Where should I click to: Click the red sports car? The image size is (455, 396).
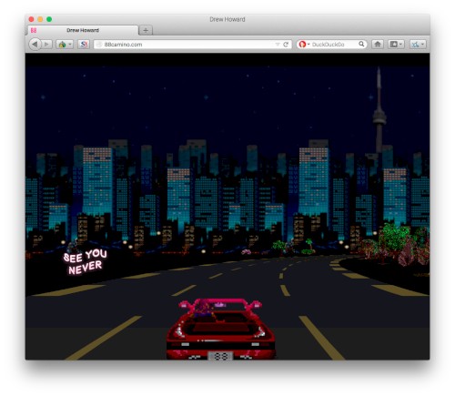pos(220,330)
